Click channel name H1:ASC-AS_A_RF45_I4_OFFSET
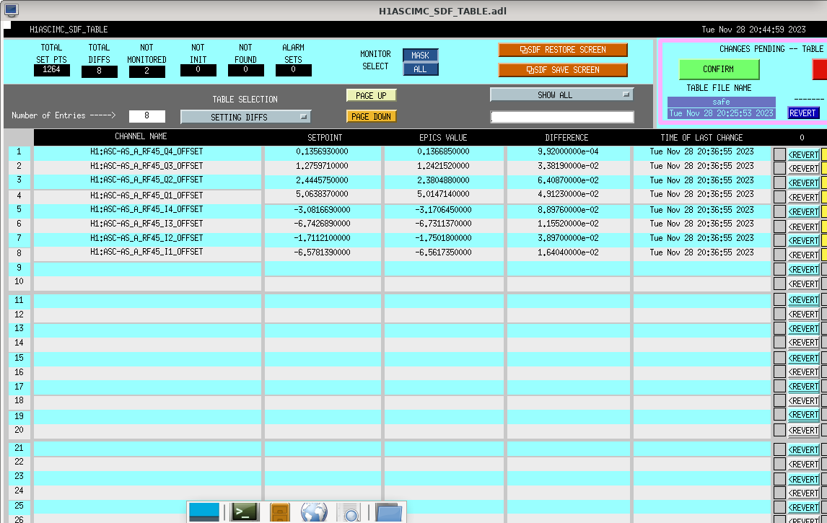This screenshot has width=827, height=523. (146, 209)
